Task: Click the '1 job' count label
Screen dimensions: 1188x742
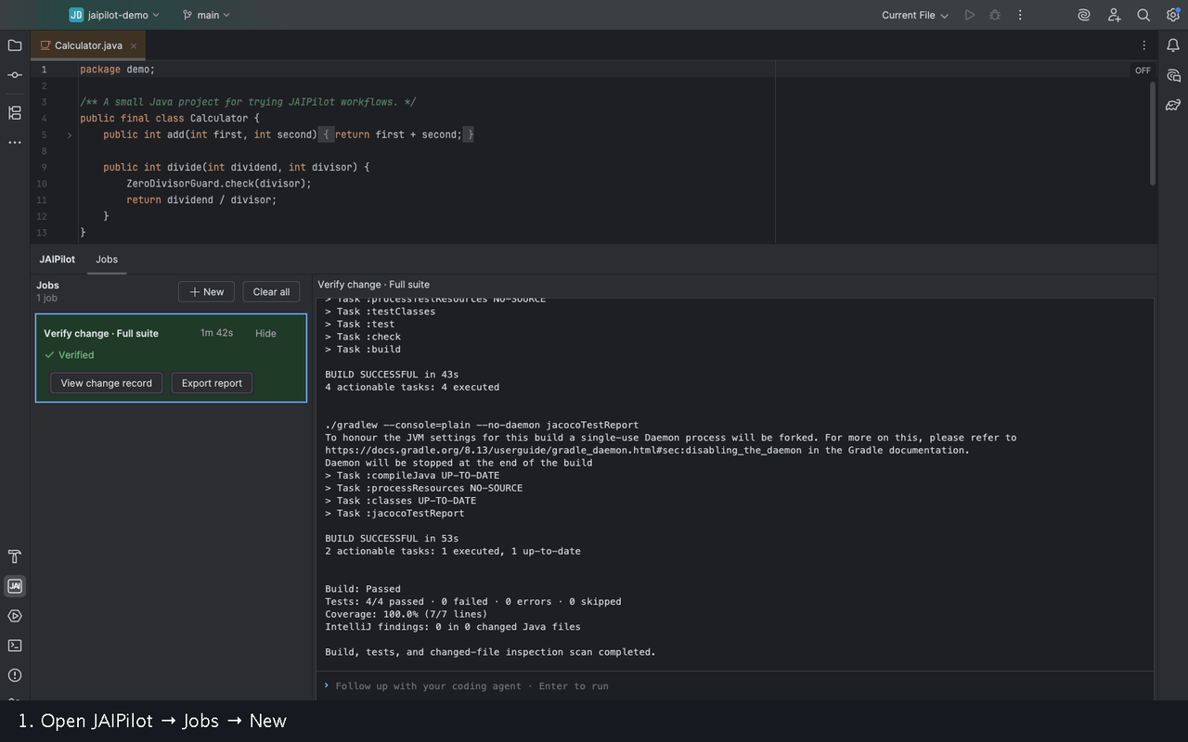Action: coord(46,298)
